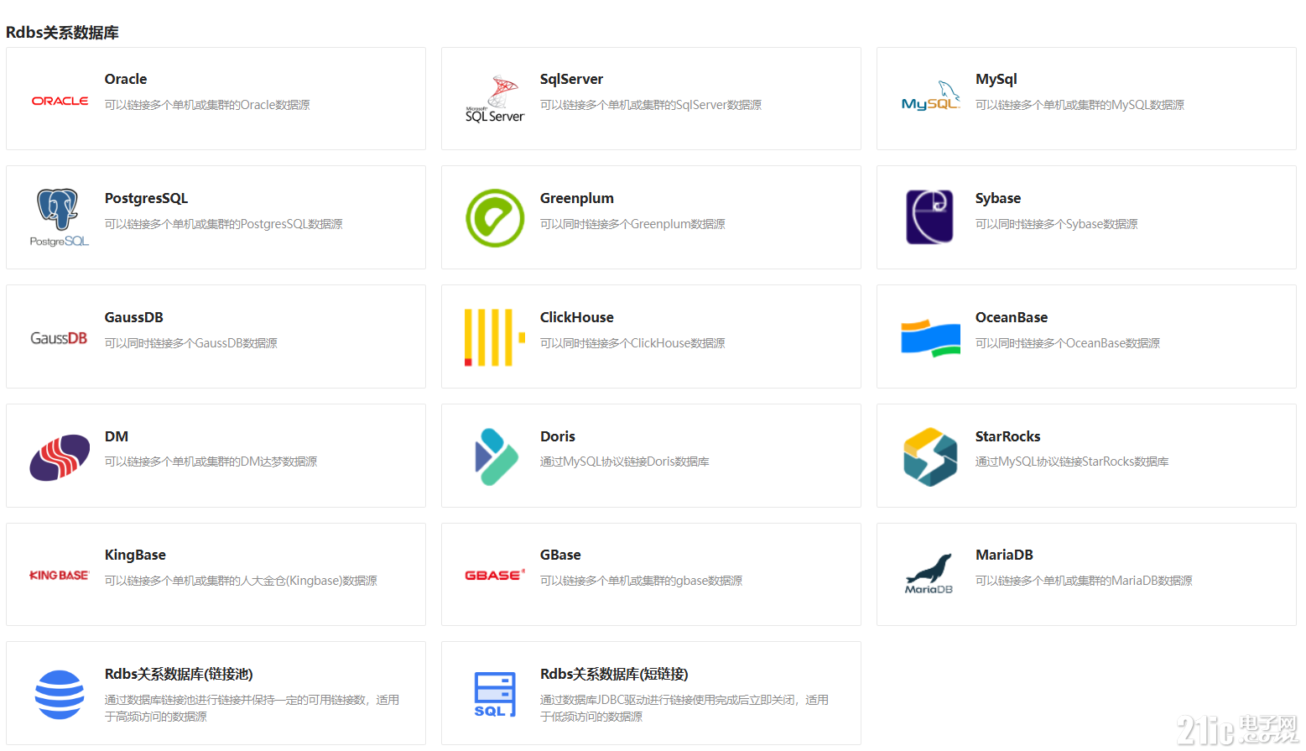Click the red GBase logo
This screenshot has width=1306, height=751.
click(x=495, y=575)
